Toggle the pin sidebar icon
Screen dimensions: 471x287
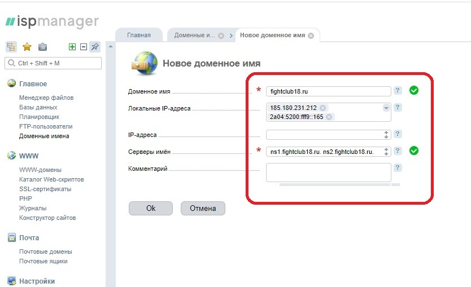point(95,47)
